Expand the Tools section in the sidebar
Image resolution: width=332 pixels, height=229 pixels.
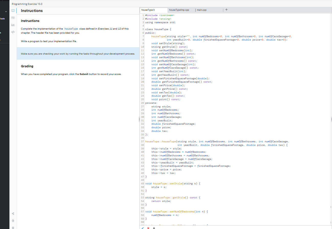click(x=3, y=19)
